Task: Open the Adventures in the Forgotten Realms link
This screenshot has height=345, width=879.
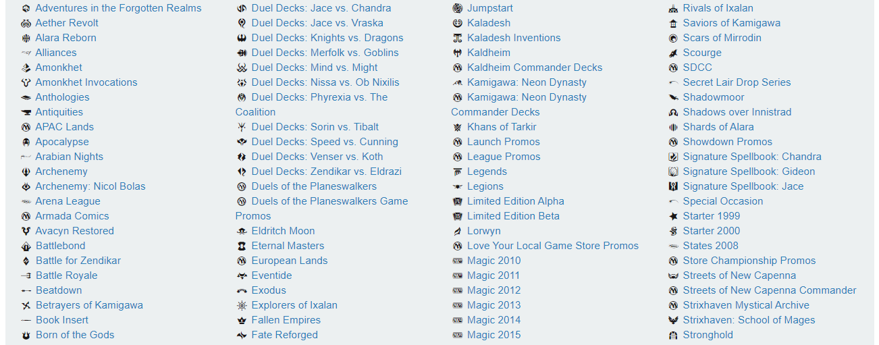Action: pyautogui.click(x=118, y=8)
